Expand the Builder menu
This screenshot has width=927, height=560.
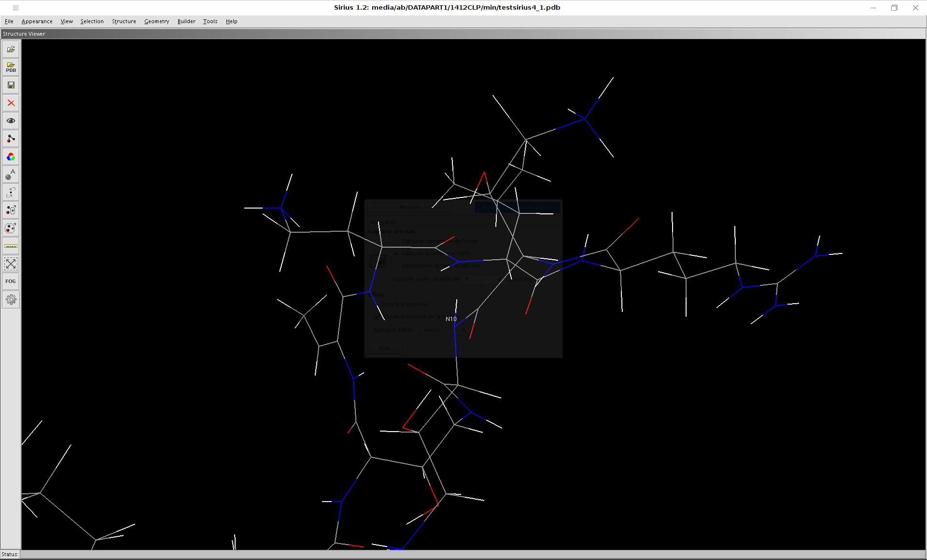pyautogui.click(x=186, y=21)
